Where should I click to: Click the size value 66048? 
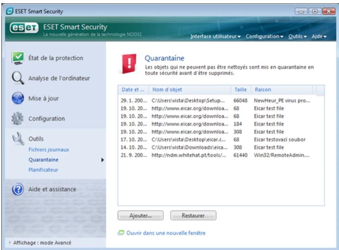tap(240, 100)
